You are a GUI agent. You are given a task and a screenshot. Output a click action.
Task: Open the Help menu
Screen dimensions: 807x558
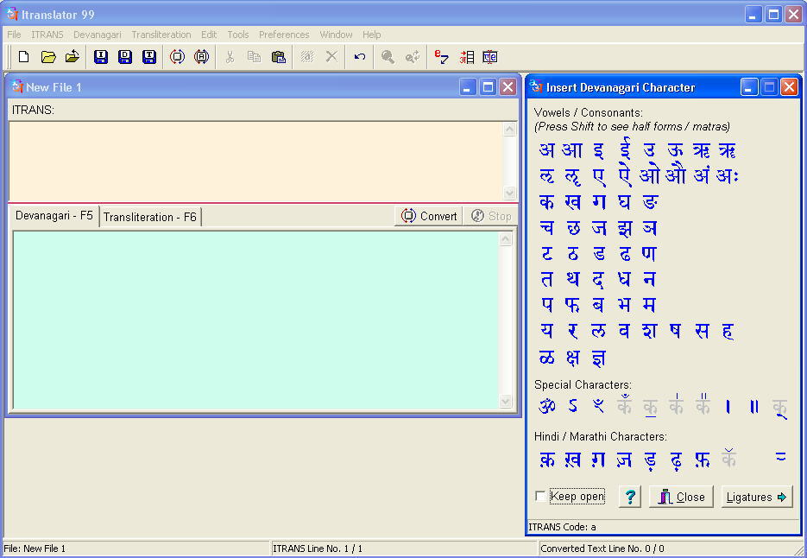click(x=372, y=35)
